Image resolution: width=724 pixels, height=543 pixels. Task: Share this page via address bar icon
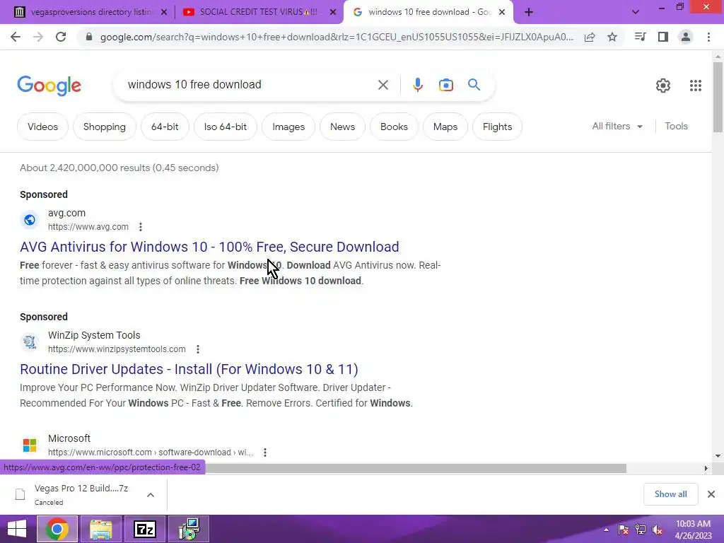click(590, 37)
